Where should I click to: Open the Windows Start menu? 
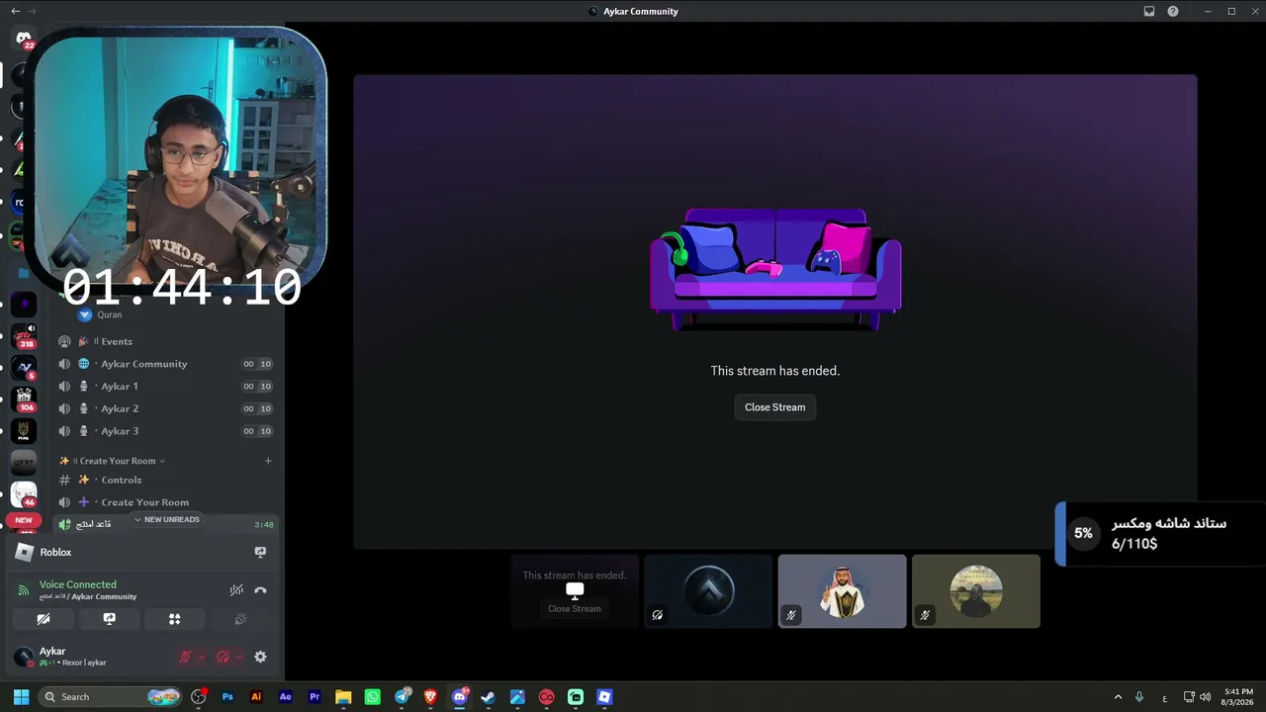coord(21,697)
